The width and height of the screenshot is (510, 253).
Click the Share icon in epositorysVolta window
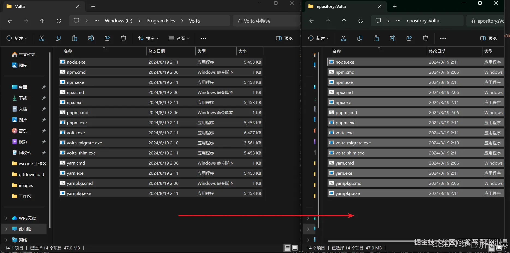coord(409,38)
